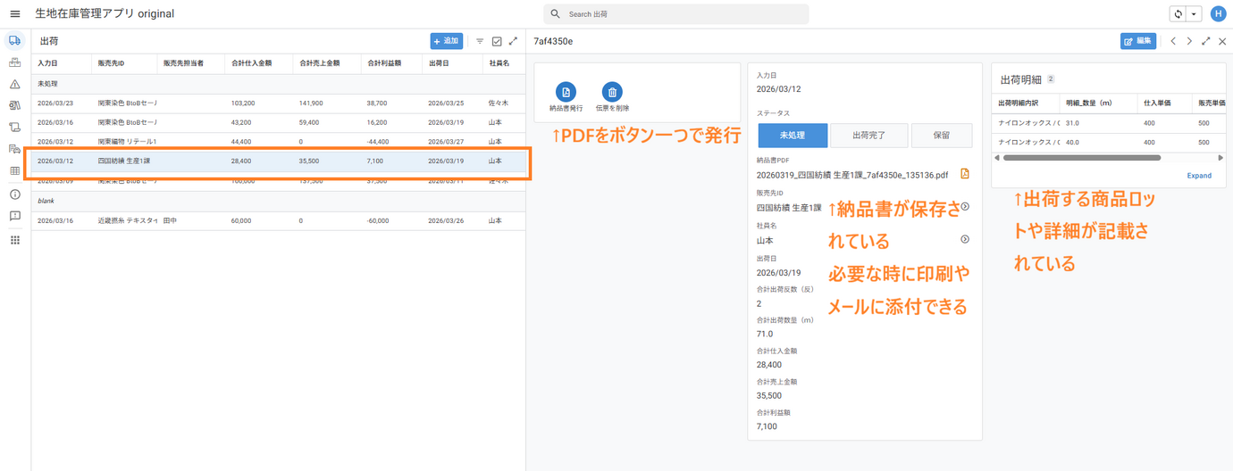Open the apps grid icon in sidebar
This screenshot has width=1233, height=471.
click(x=14, y=240)
